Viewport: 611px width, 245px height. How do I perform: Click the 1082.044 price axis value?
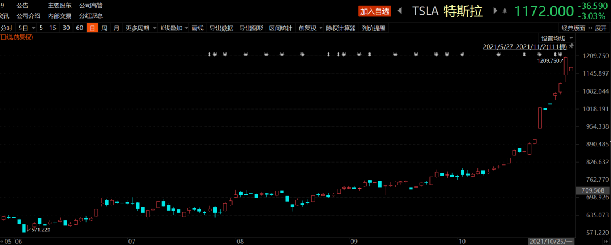tap(595, 91)
